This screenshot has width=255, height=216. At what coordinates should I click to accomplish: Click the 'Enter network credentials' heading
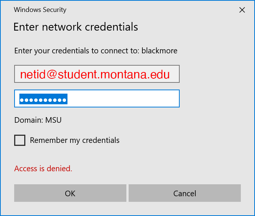coord(76,27)
